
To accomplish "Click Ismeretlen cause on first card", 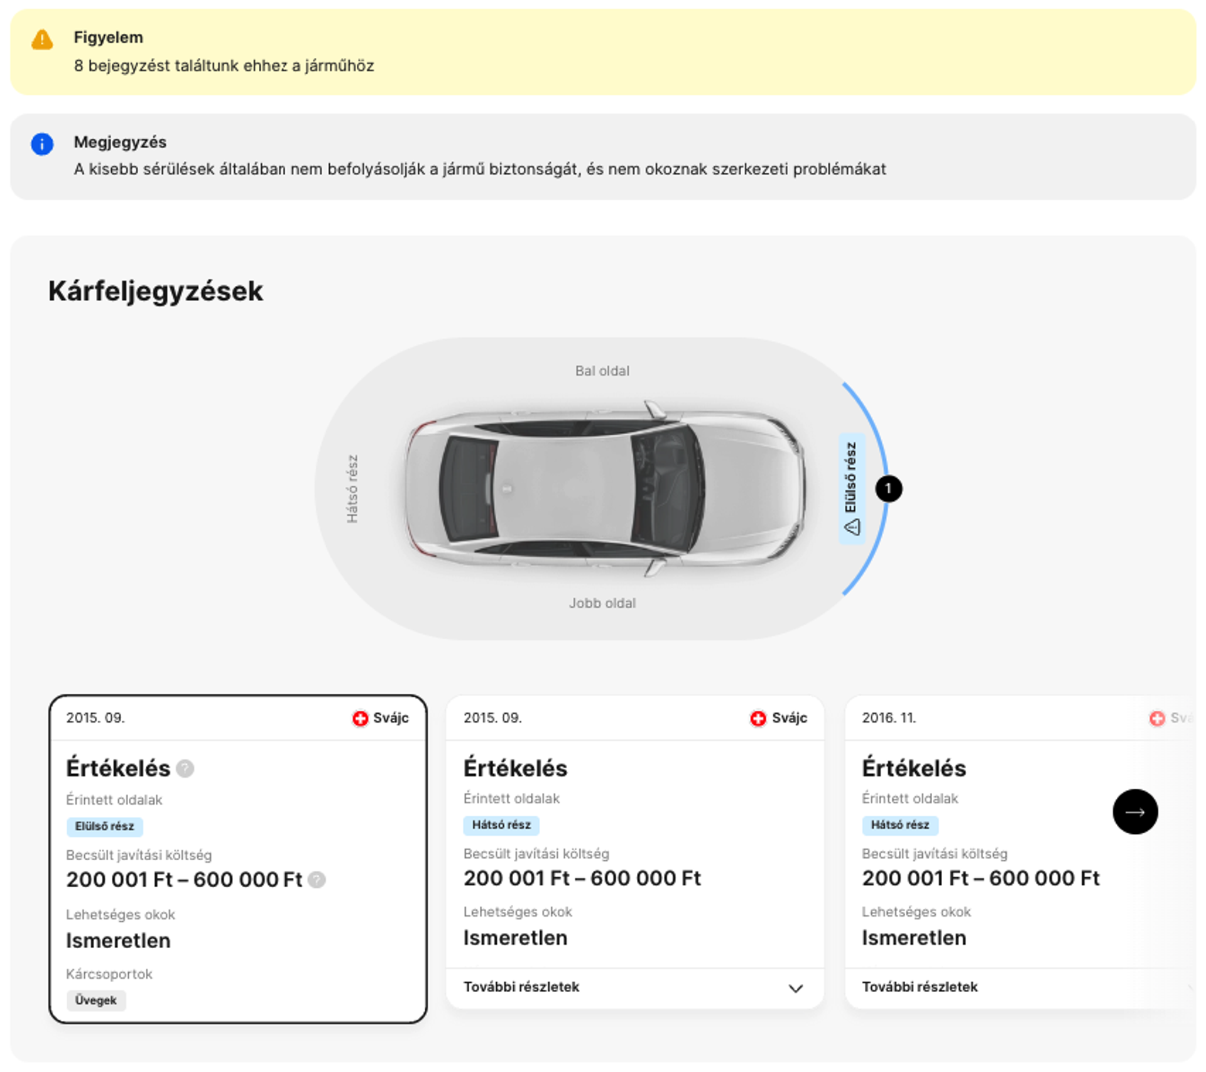I will (118, 941).
